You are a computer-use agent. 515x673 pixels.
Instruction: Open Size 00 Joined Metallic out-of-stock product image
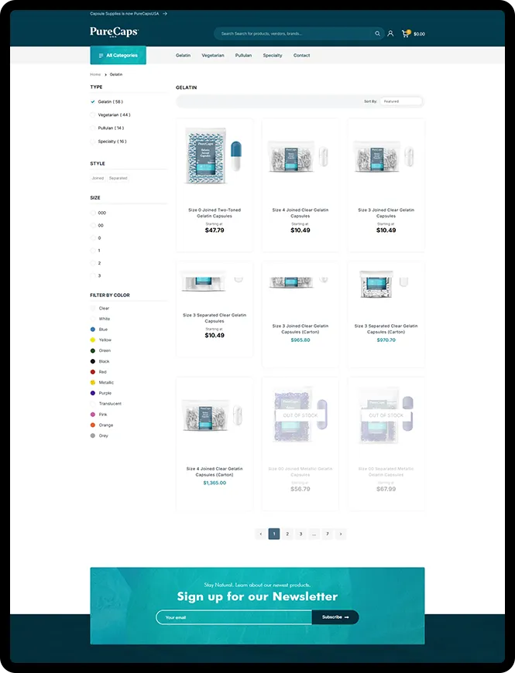[x=300, y=415]
